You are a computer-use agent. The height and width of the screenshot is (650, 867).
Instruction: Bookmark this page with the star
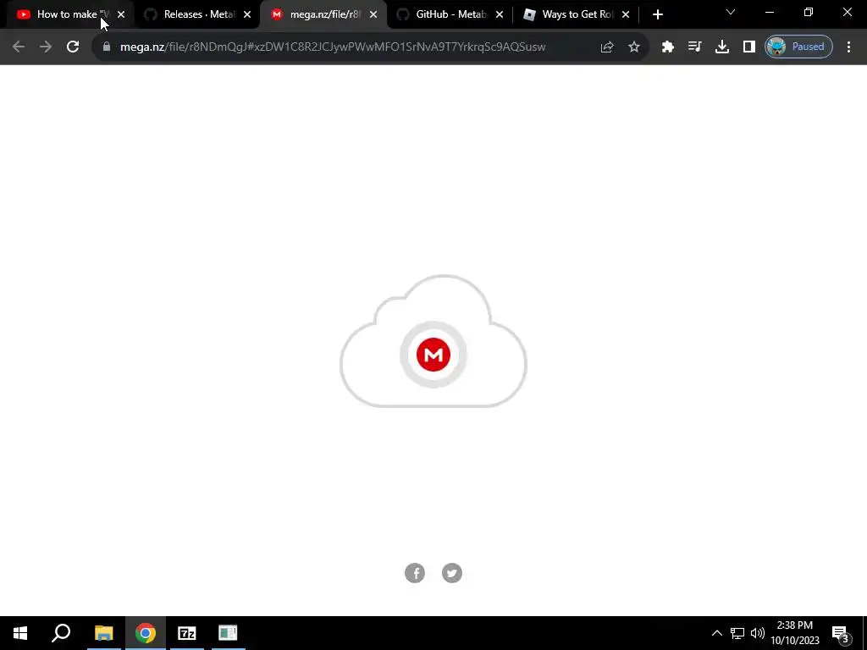click(x=634, y=47)
